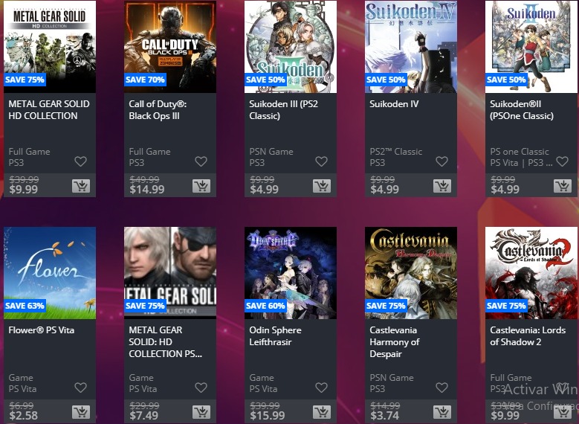Screen dimensions: 579x424
Task: Wishlist Odin Sphere Leifthrasir with heart icon
Action: click(321, 388)
